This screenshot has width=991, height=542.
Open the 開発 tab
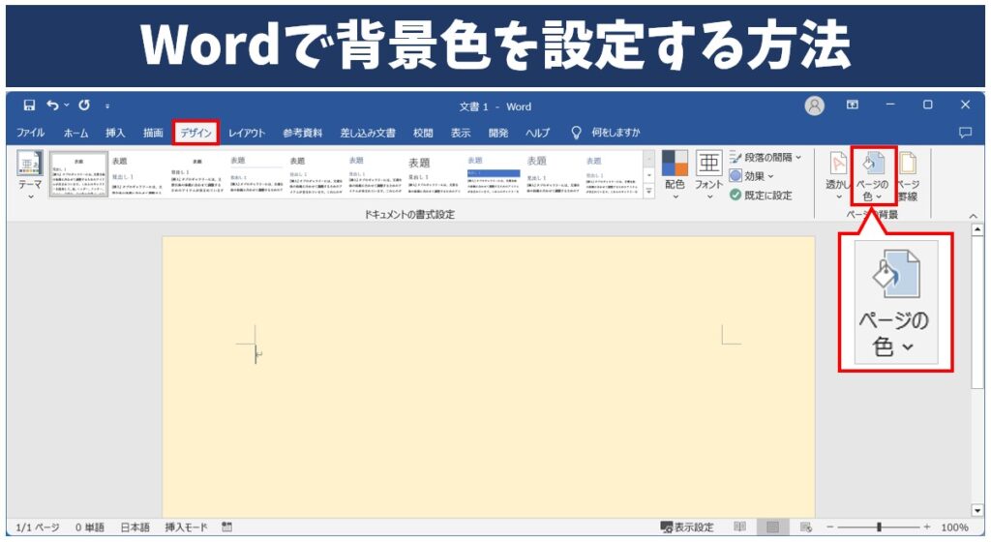click(x=498, y=133)
